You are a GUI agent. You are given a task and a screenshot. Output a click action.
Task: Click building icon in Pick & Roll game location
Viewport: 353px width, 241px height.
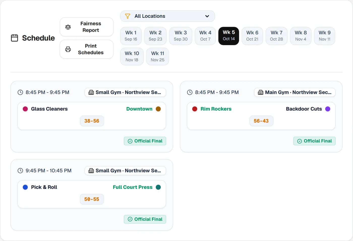pos(91,171)
